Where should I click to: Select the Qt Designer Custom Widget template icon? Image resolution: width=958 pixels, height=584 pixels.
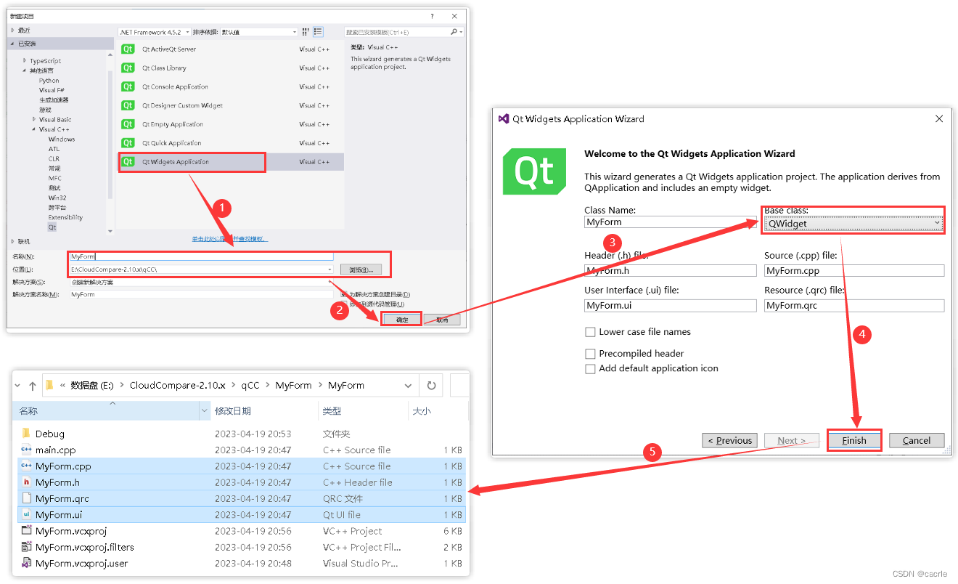pos(128,105)
